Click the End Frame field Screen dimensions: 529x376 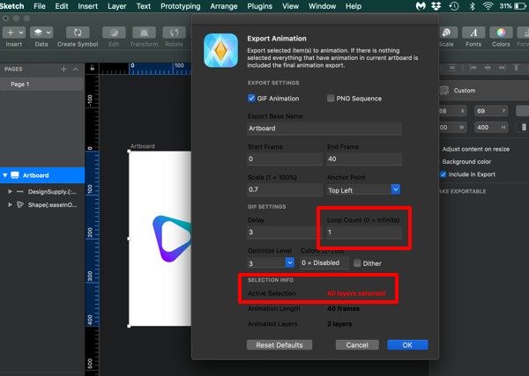(x=364, y=159)
